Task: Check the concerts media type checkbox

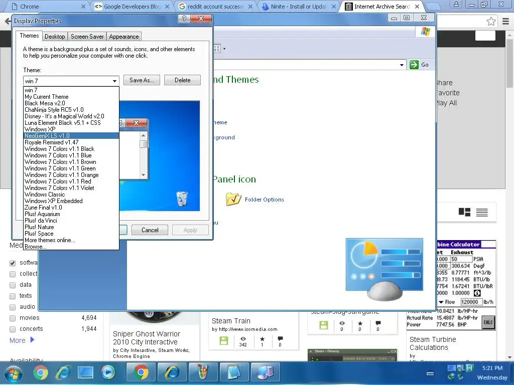Action: pyautogui.click(x=13, y=329)
